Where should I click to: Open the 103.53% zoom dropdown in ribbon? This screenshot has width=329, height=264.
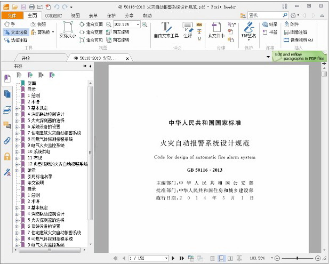coord(138,25)
